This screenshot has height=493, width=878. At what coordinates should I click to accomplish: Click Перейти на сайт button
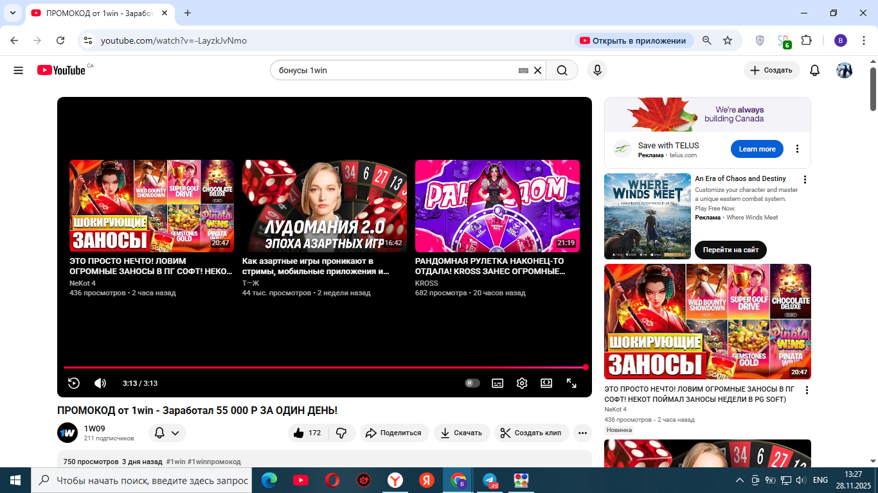click(x=731, y=250)
